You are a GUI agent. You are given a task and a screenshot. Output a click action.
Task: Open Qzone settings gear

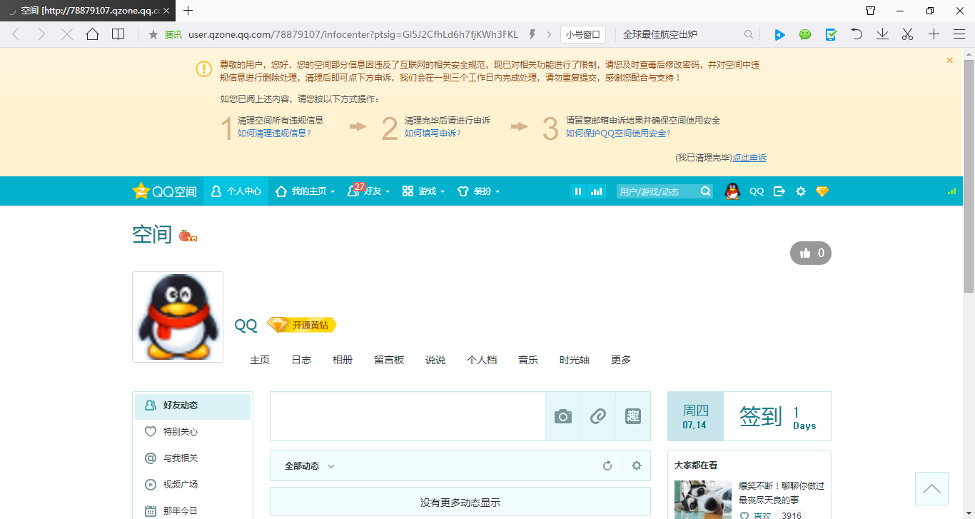click(x=801, y=191)
